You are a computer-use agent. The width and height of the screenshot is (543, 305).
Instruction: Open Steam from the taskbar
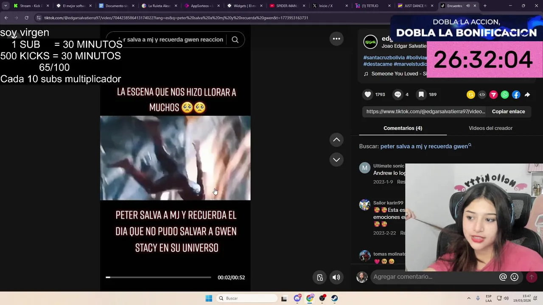click(x=334, y=298)
